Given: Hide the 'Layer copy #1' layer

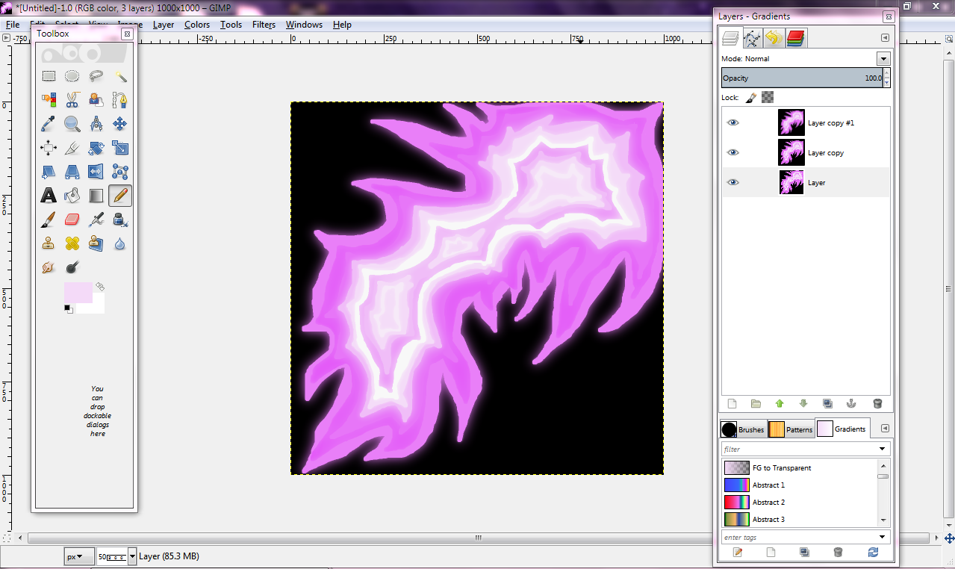Looking at the screenshot, I should pyautogui.click(x=733, y=122).
